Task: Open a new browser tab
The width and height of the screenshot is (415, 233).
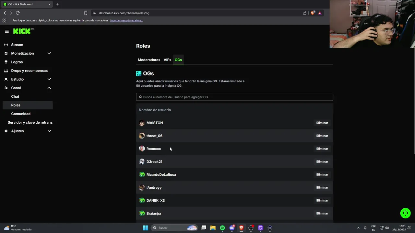Action: 57,4
